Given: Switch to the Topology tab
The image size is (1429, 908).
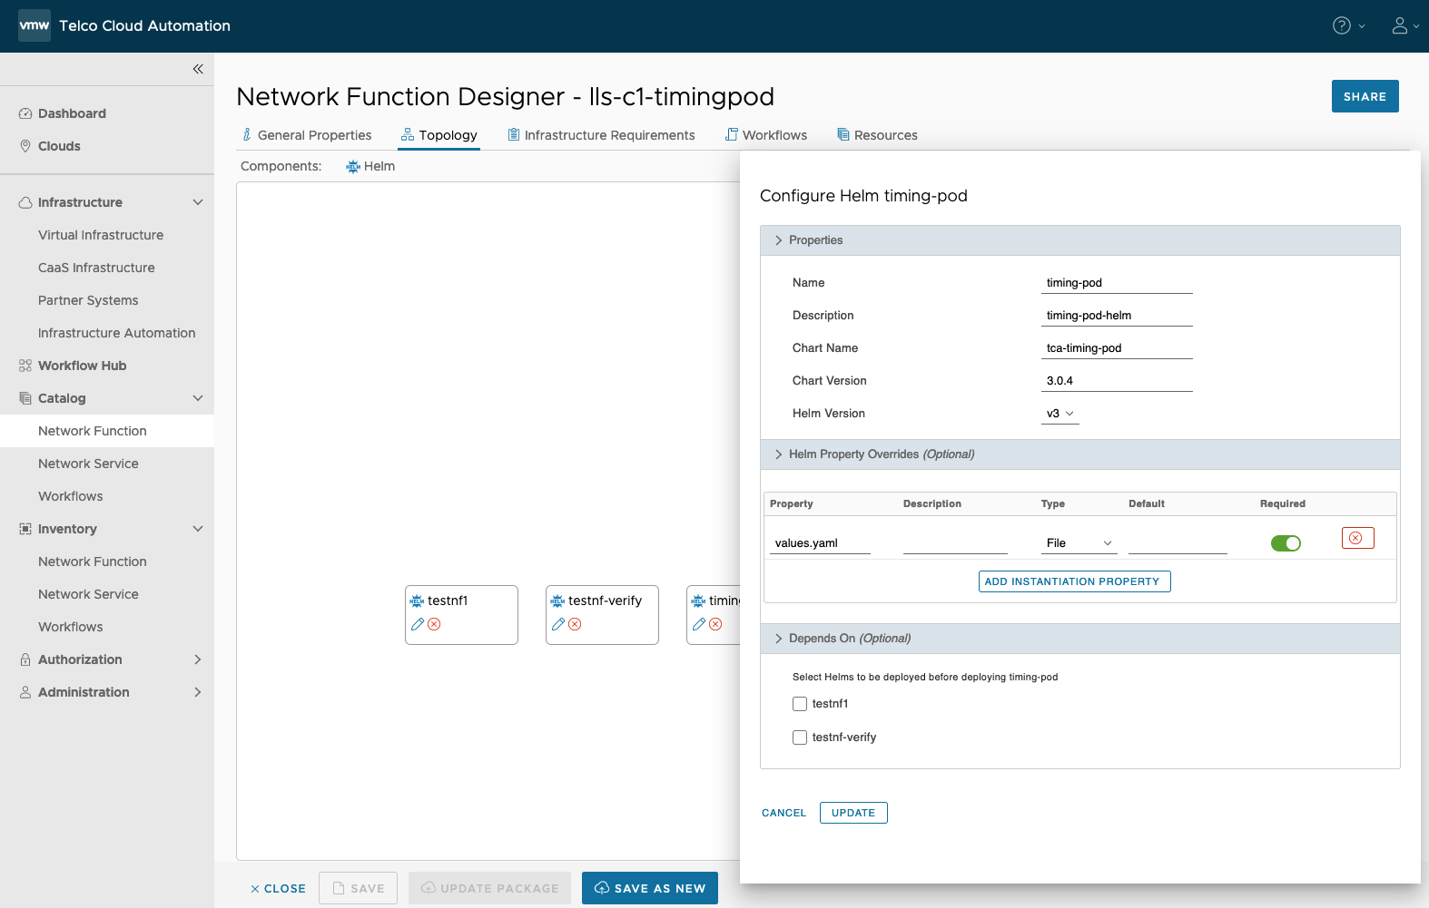Looking at the screenshot, I should 439,135.
